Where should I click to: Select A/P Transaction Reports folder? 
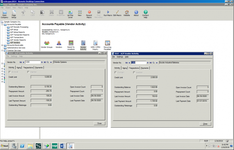[20, 35]
